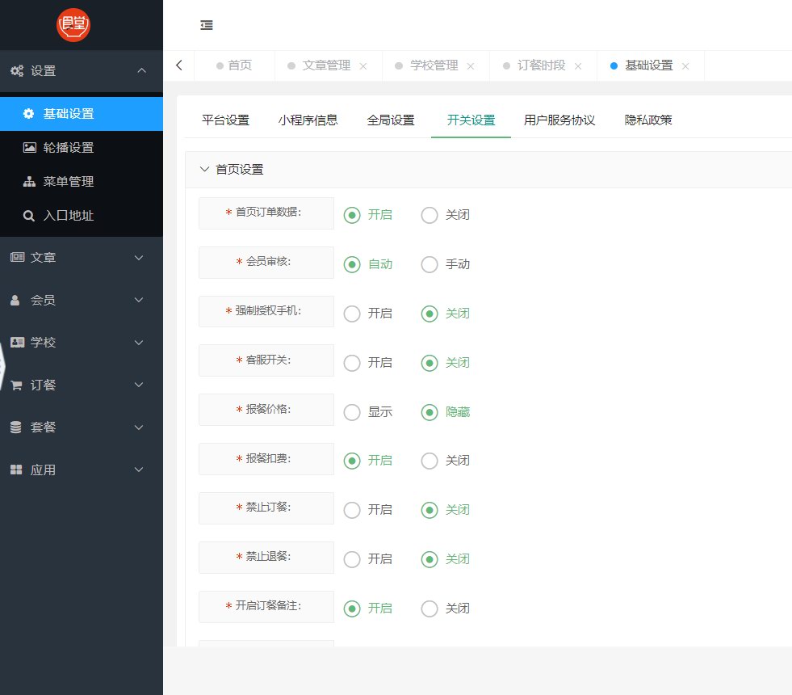792x695 pixels.
Task: Set 报餐扣费 to 关闭
Action: pyautogui.click(x=430, y=461)
